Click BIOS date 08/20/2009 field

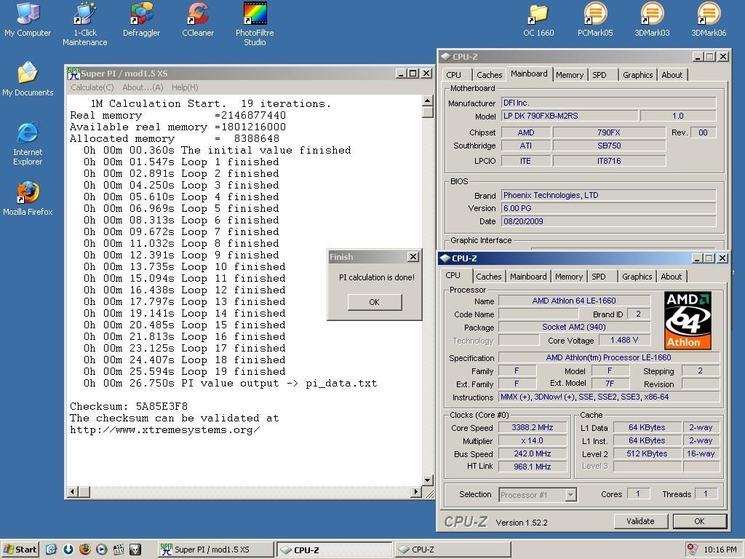tap(609, 221)
